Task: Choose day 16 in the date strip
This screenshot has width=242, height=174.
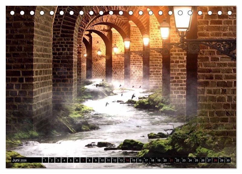Action: coord(140,160)
